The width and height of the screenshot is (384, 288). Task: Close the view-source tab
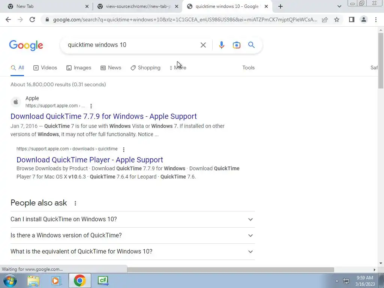(177, 6)
